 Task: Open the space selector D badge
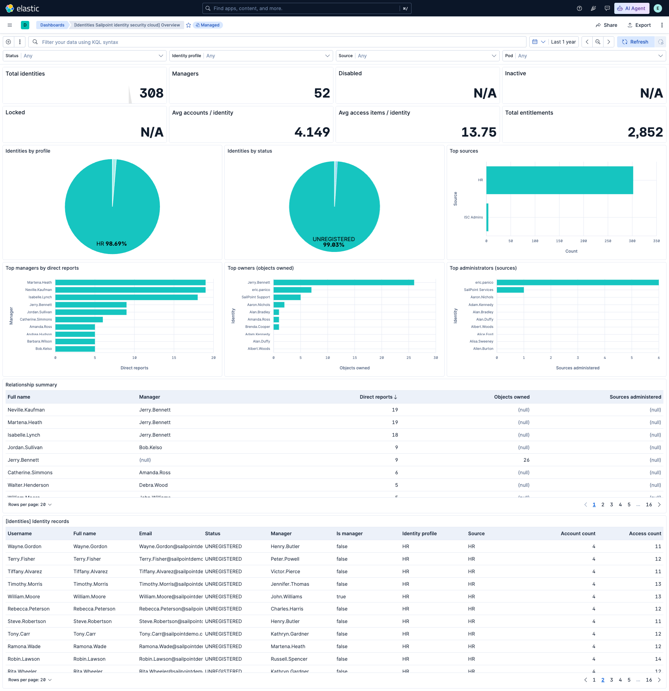(25, 25)
